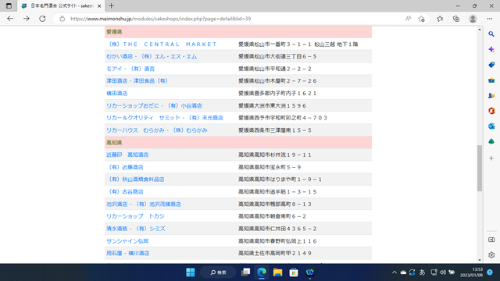Open the Favorites list icon

[x=440, y=19]
